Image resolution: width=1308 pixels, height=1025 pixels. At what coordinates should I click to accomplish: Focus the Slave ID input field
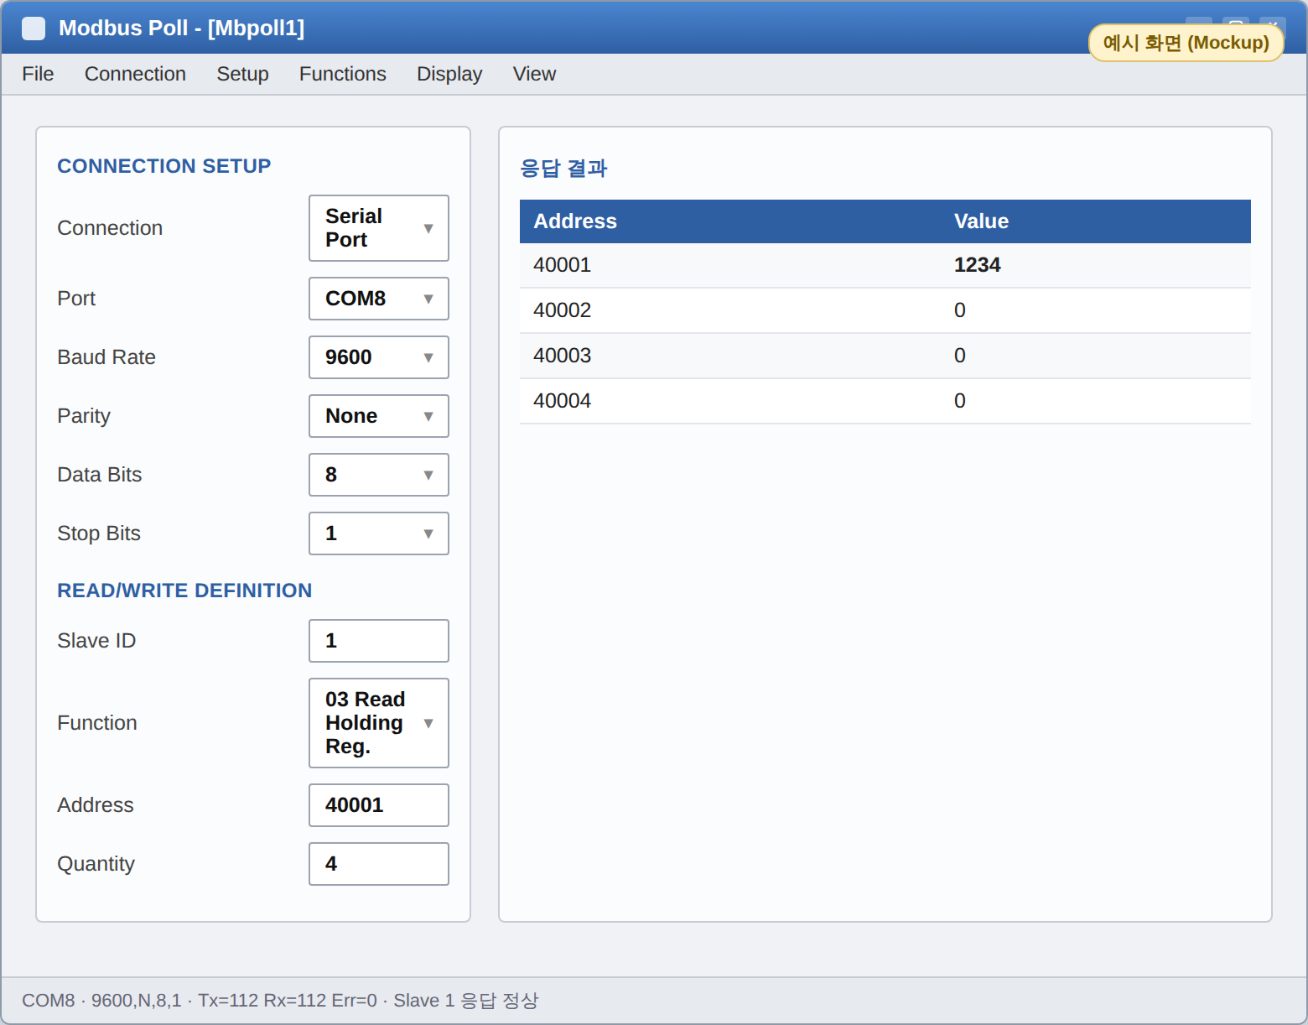click(379, 641)
